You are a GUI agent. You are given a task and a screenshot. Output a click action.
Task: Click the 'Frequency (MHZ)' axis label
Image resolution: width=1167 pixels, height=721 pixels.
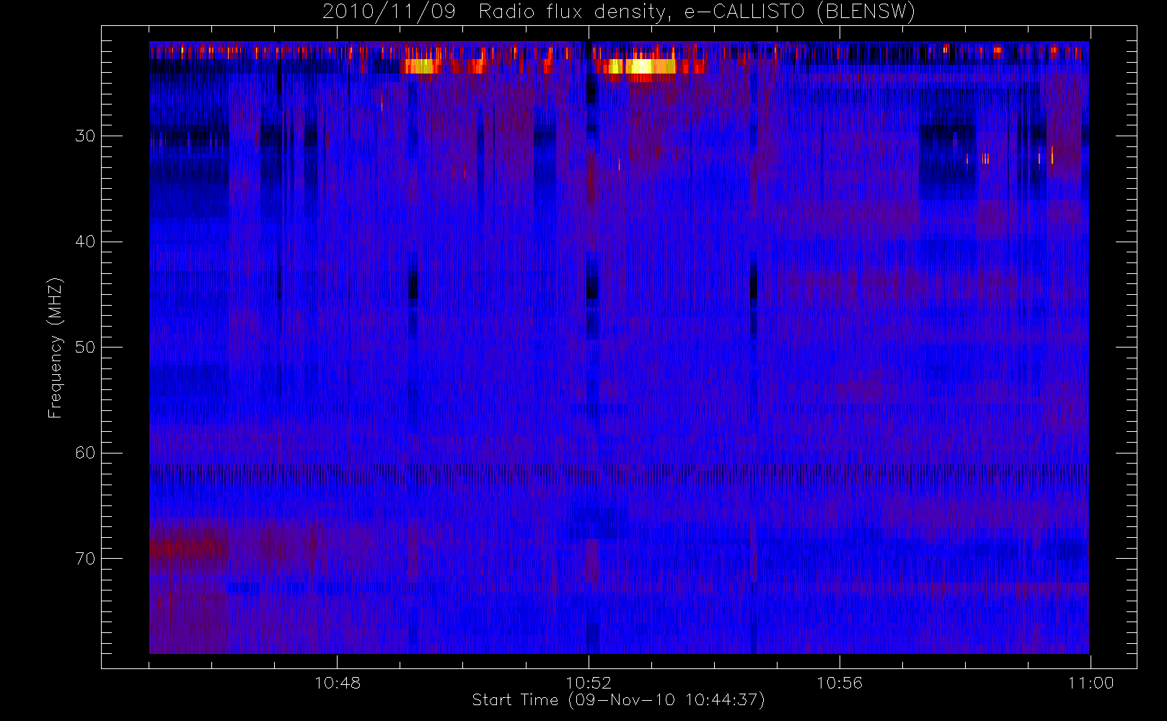click(56, 348)
